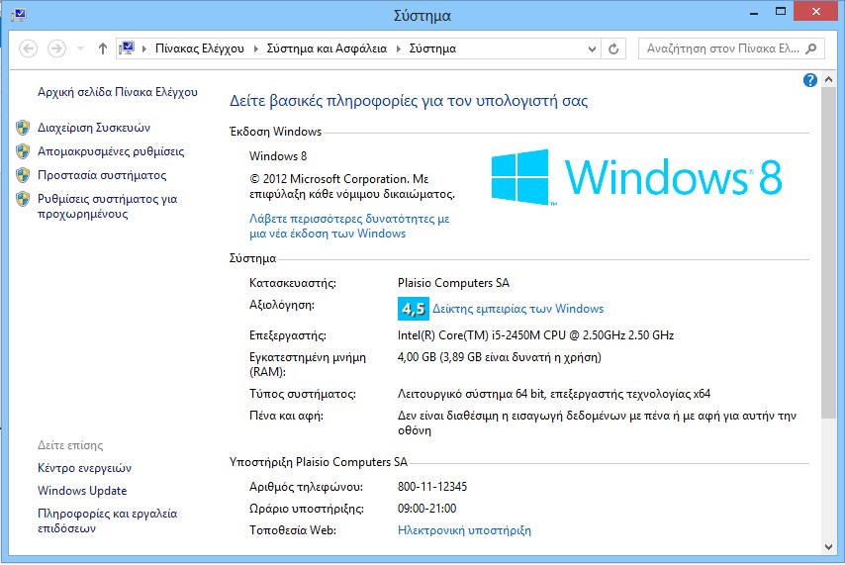This screenshot has height=565, width=845.
Task: Click shield icon beside Ρυθμίσεις συστήματος για προχωρημένους
Action: (x=23, y=199)
